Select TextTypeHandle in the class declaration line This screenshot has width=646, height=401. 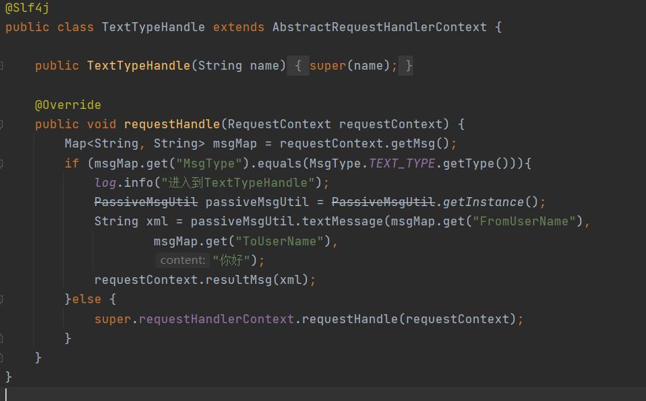[154, 27]
